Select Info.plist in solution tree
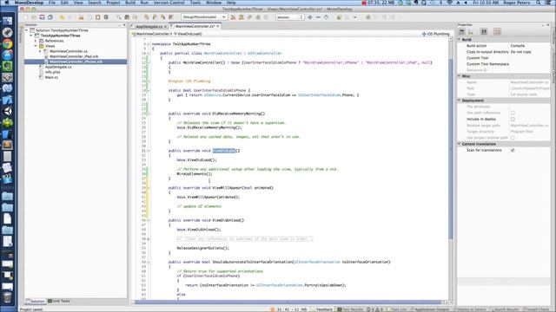The height and width of the screenshot is (312, 556). click(52, 72)
